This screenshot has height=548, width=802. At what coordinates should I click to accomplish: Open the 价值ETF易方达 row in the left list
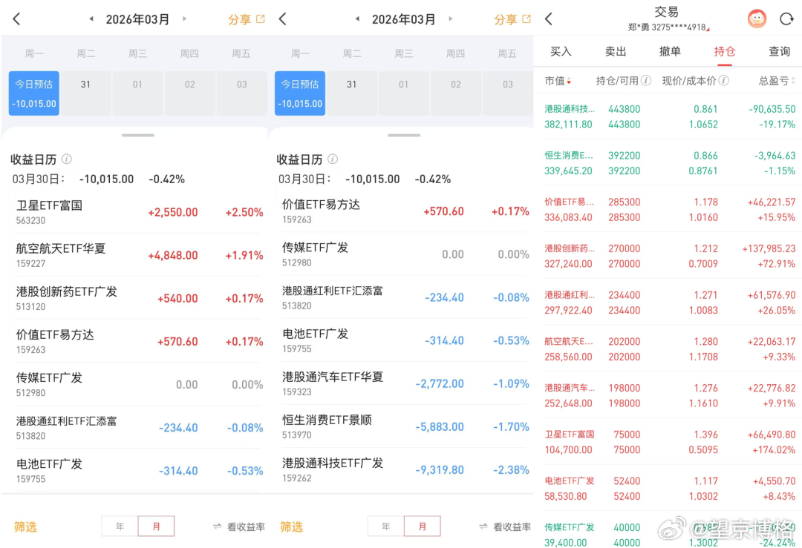tap(139, 341)
